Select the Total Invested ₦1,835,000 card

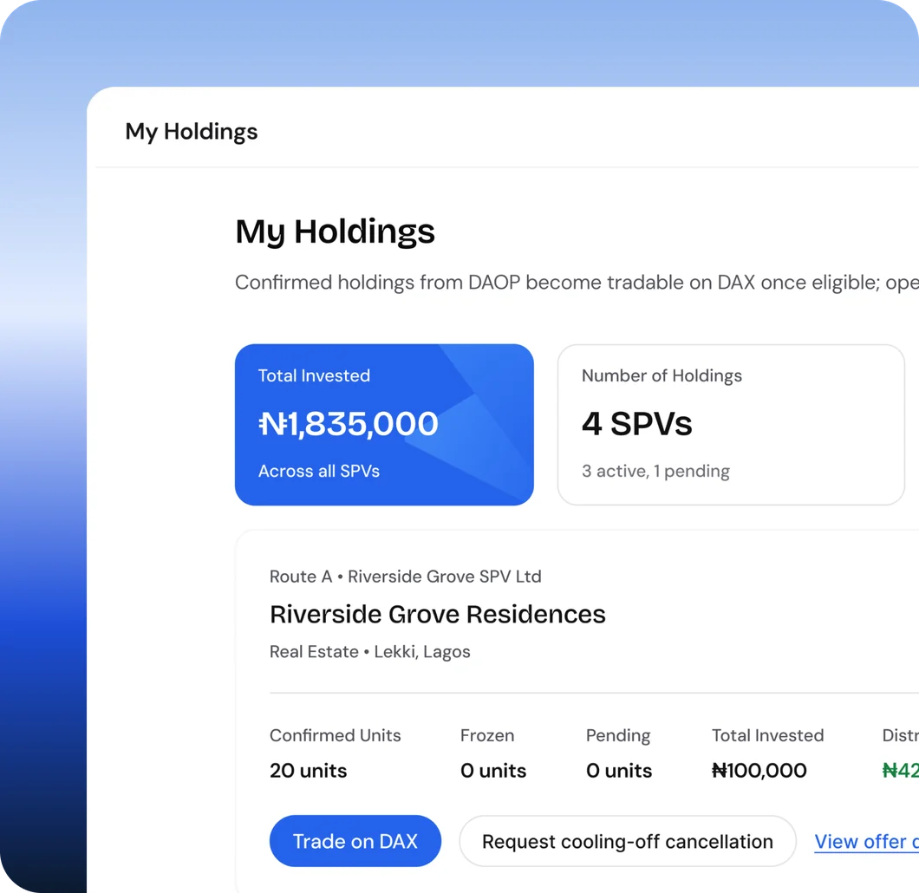point(384,424)
